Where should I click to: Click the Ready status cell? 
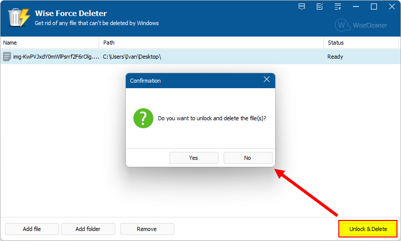(335, 57)
